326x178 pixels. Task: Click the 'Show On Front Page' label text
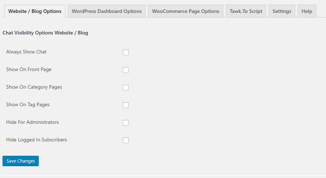[x=29, y=70]
